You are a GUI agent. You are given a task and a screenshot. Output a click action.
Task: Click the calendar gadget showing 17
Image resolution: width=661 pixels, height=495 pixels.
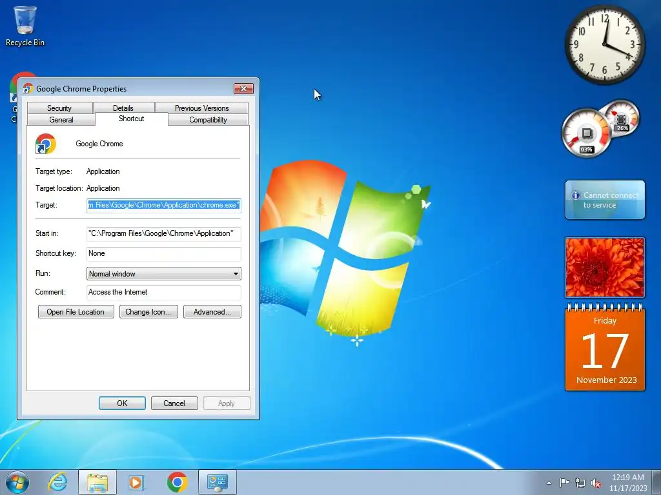point(605,347)
